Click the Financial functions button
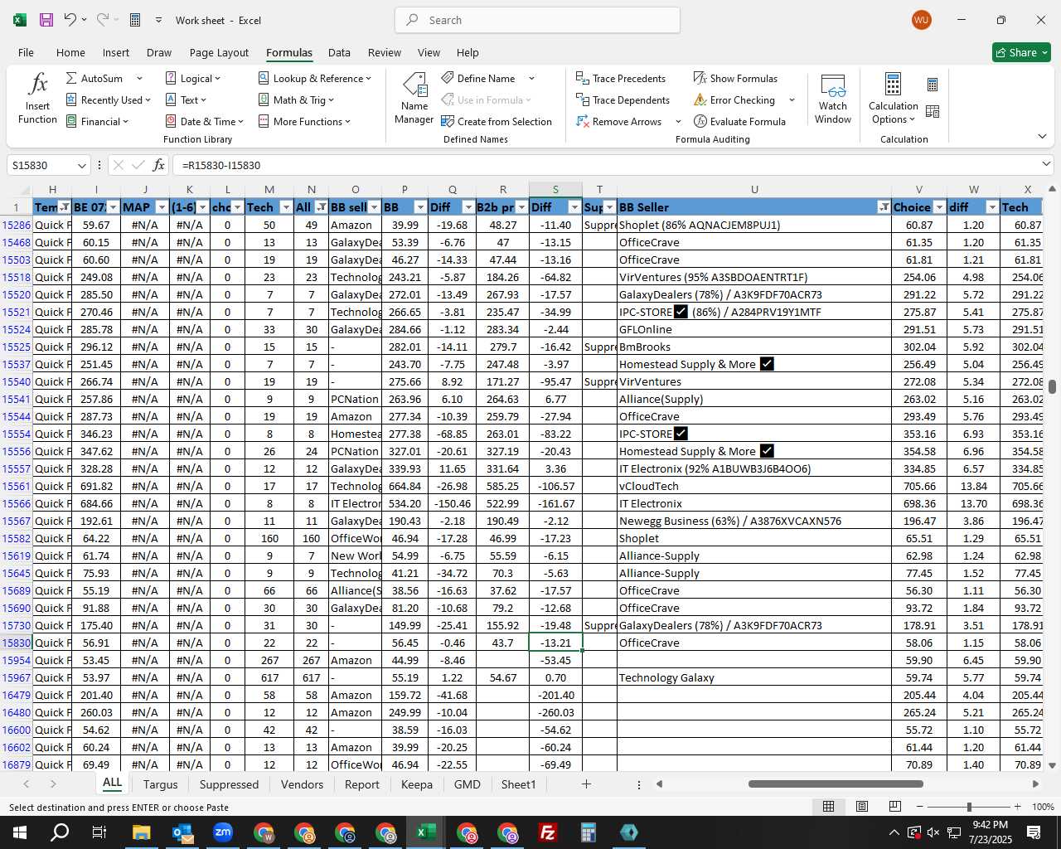1061x849 pixels. 97,121
